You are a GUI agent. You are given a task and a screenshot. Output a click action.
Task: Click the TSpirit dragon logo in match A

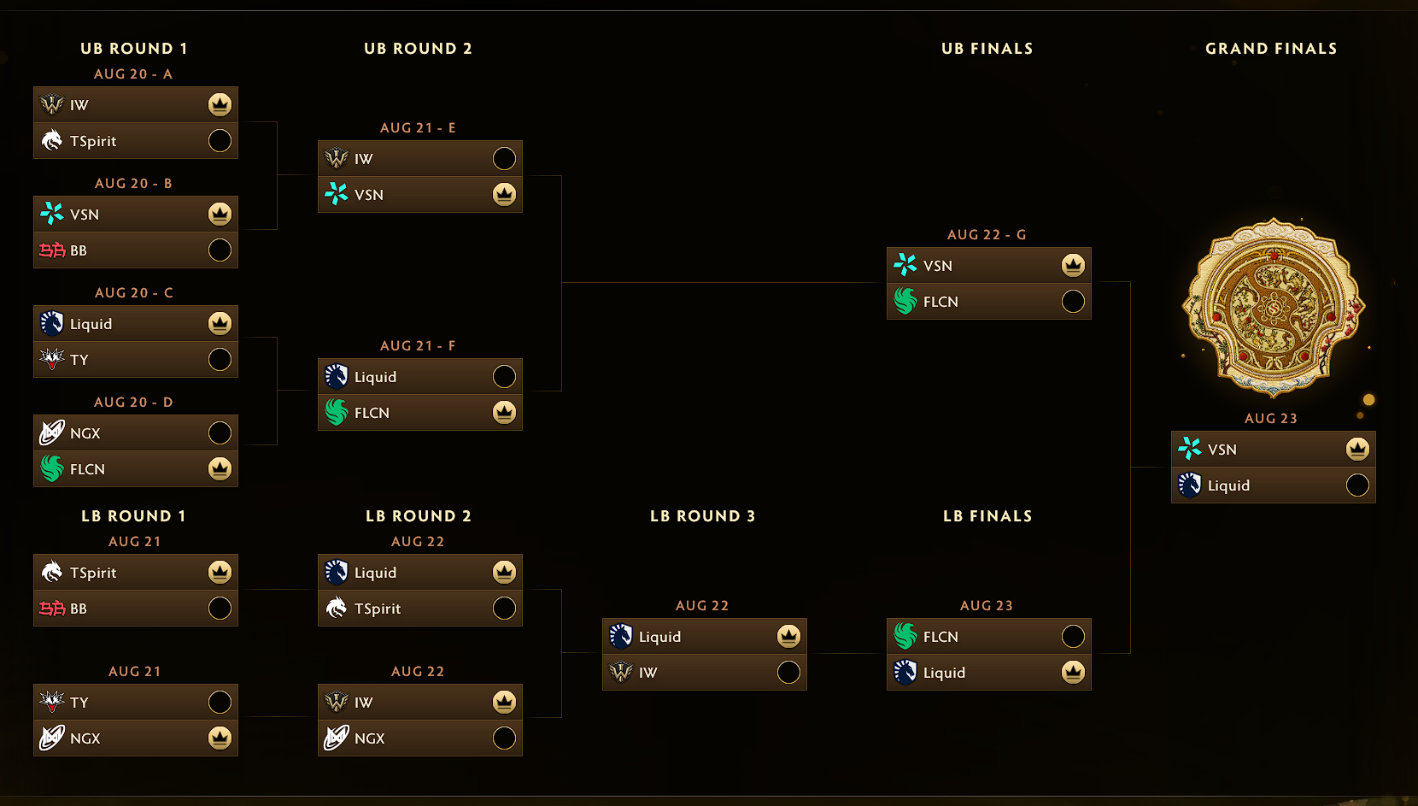(52, 140)
